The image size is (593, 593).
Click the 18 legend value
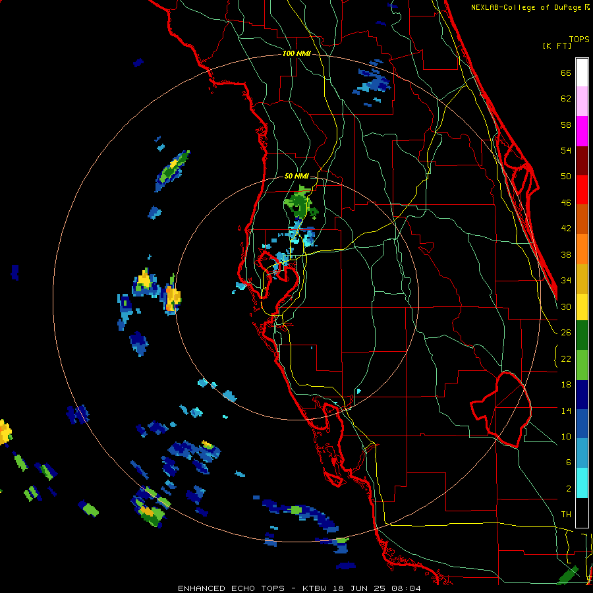(566, 385)
